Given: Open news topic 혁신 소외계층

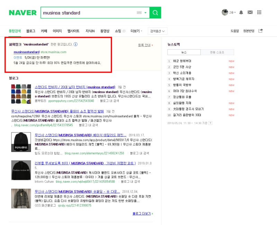Looking at the screenshot, I should point(182,73).
